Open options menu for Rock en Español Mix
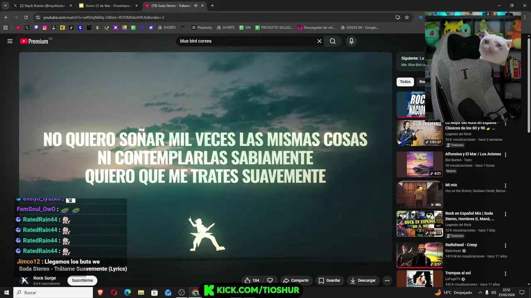This screenshot has height=298, width=531. click(x=505, y=214)
